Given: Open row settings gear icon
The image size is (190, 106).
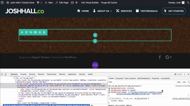Looking at the screenshot, I should click(x=26, y=32).
